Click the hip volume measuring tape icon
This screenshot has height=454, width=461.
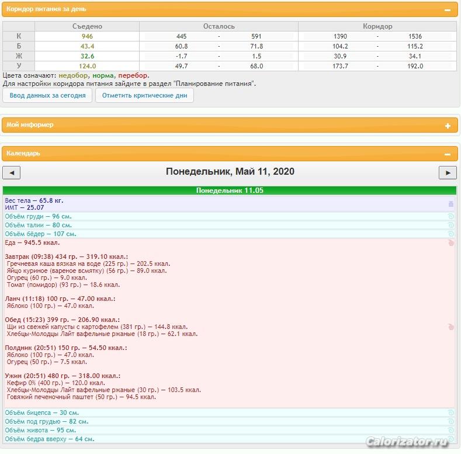tap(450, 234)
